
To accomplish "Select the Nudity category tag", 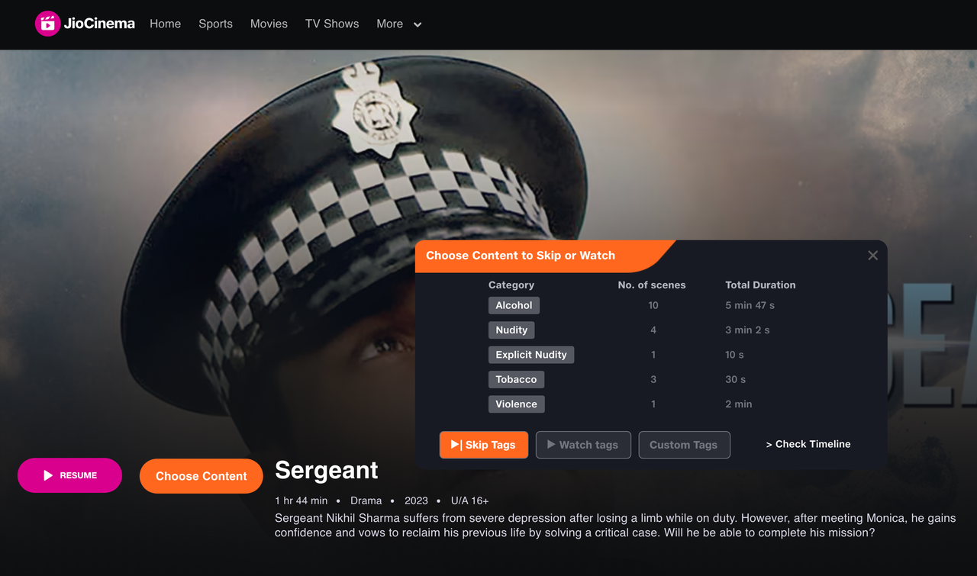I will 511,330.
